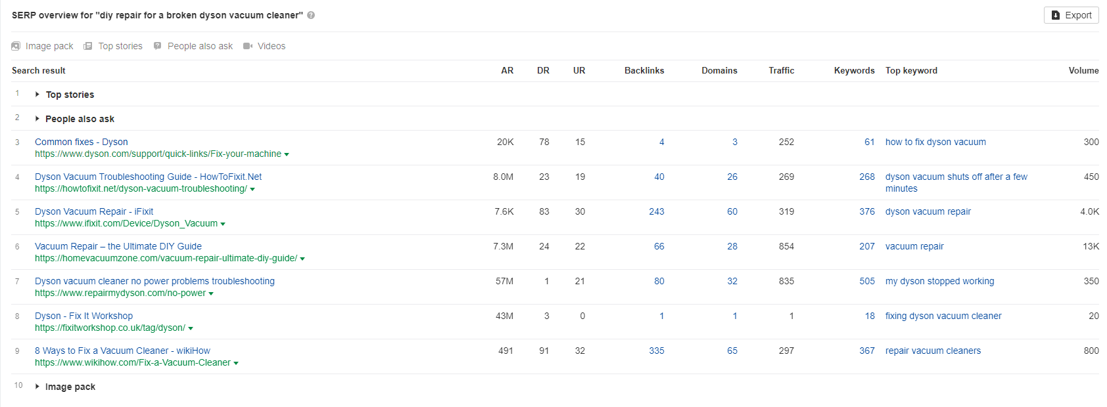Click the Videos camera icon
The image size is (1107, 407).
tap(248, 46)
